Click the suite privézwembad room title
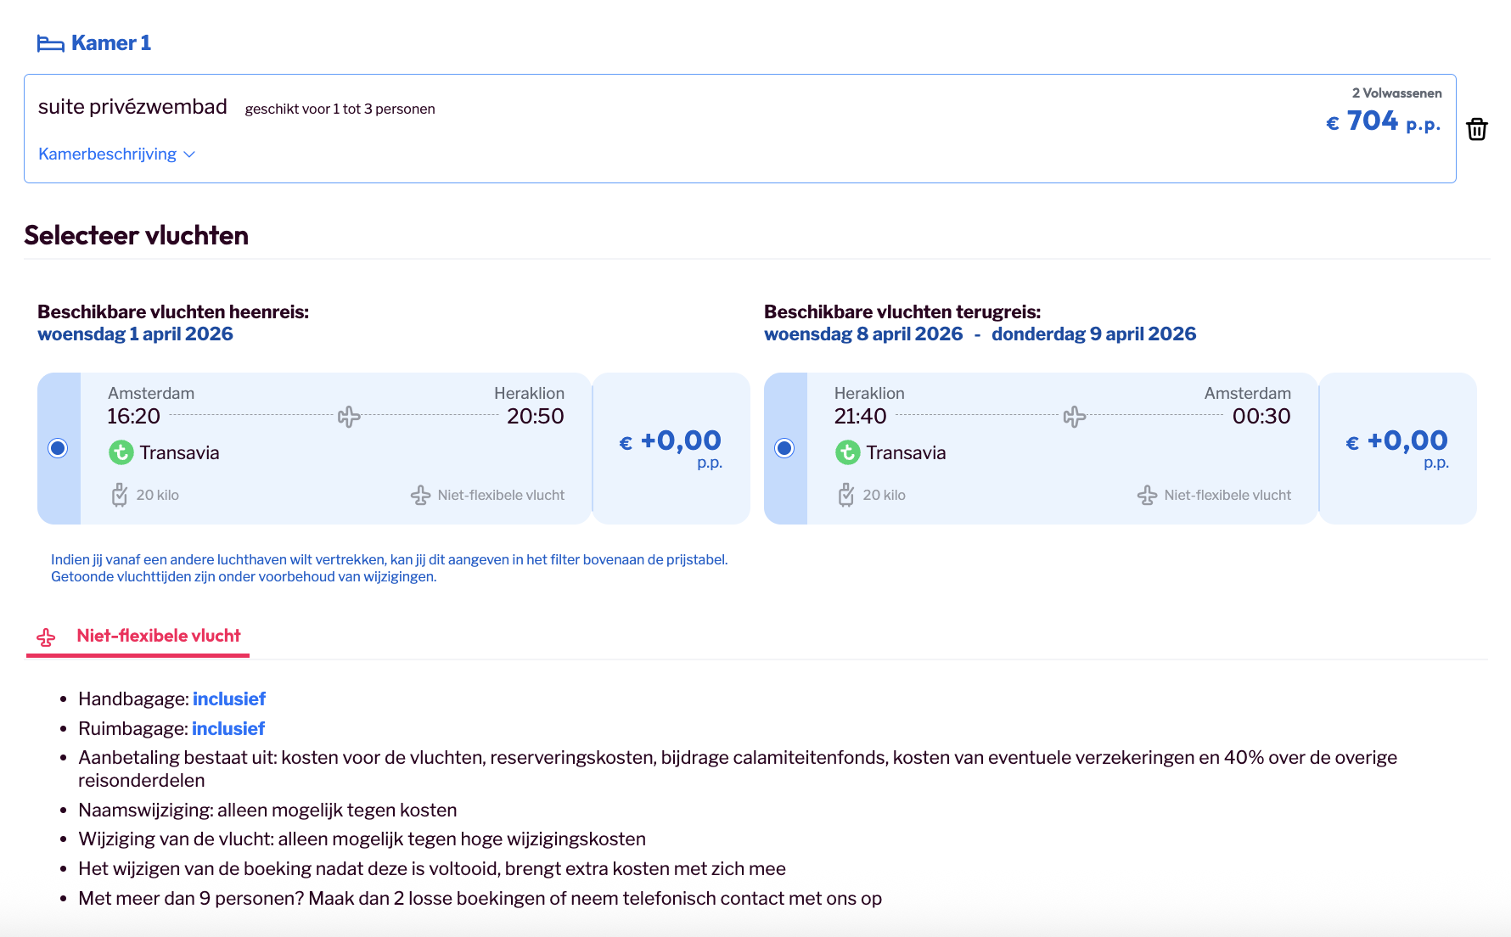This screenshot has width=1511, height=937. coord(132,107)
